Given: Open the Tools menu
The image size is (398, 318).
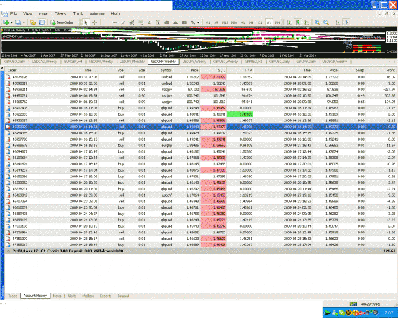Looking at the screenshot, I should point(78,14).
